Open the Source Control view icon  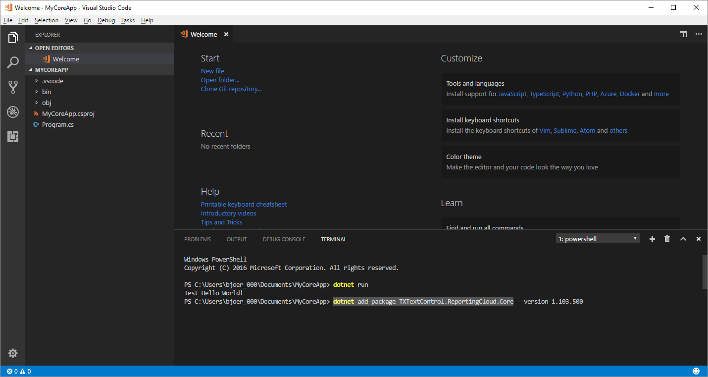click(13, 87)
